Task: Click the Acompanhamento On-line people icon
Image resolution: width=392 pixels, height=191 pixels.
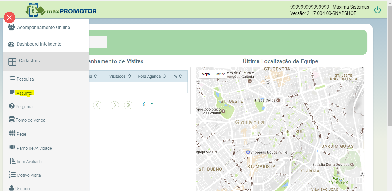Action: click(x=11, y=28)
